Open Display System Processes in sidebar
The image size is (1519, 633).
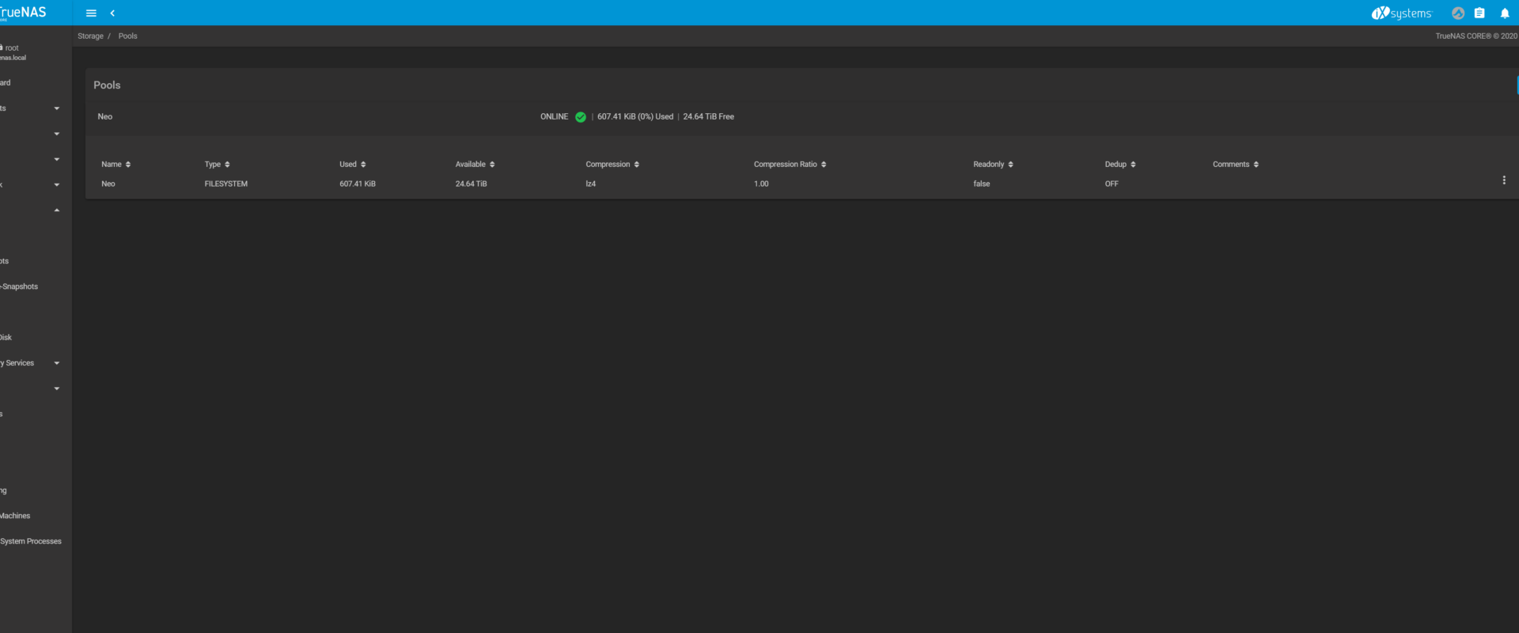31,542
